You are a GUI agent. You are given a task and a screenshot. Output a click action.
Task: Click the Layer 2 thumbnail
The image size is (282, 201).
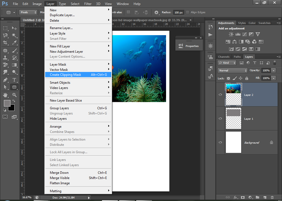(234, 95)
